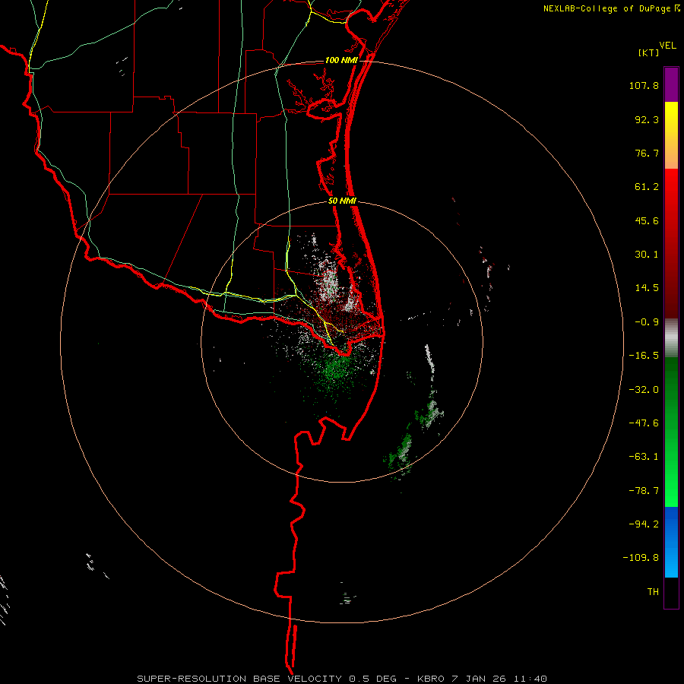Image resolution: width=684 pixels, height=684 pixels.
Task: Click the 100 NMI range ring label
Action: pos(341,60)
